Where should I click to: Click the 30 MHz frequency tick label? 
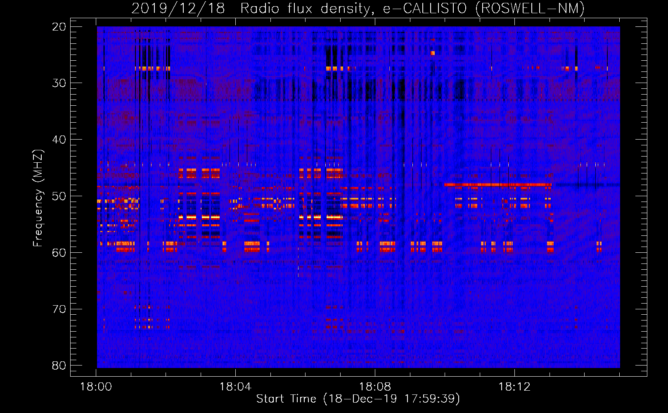[x=59, y=83]
